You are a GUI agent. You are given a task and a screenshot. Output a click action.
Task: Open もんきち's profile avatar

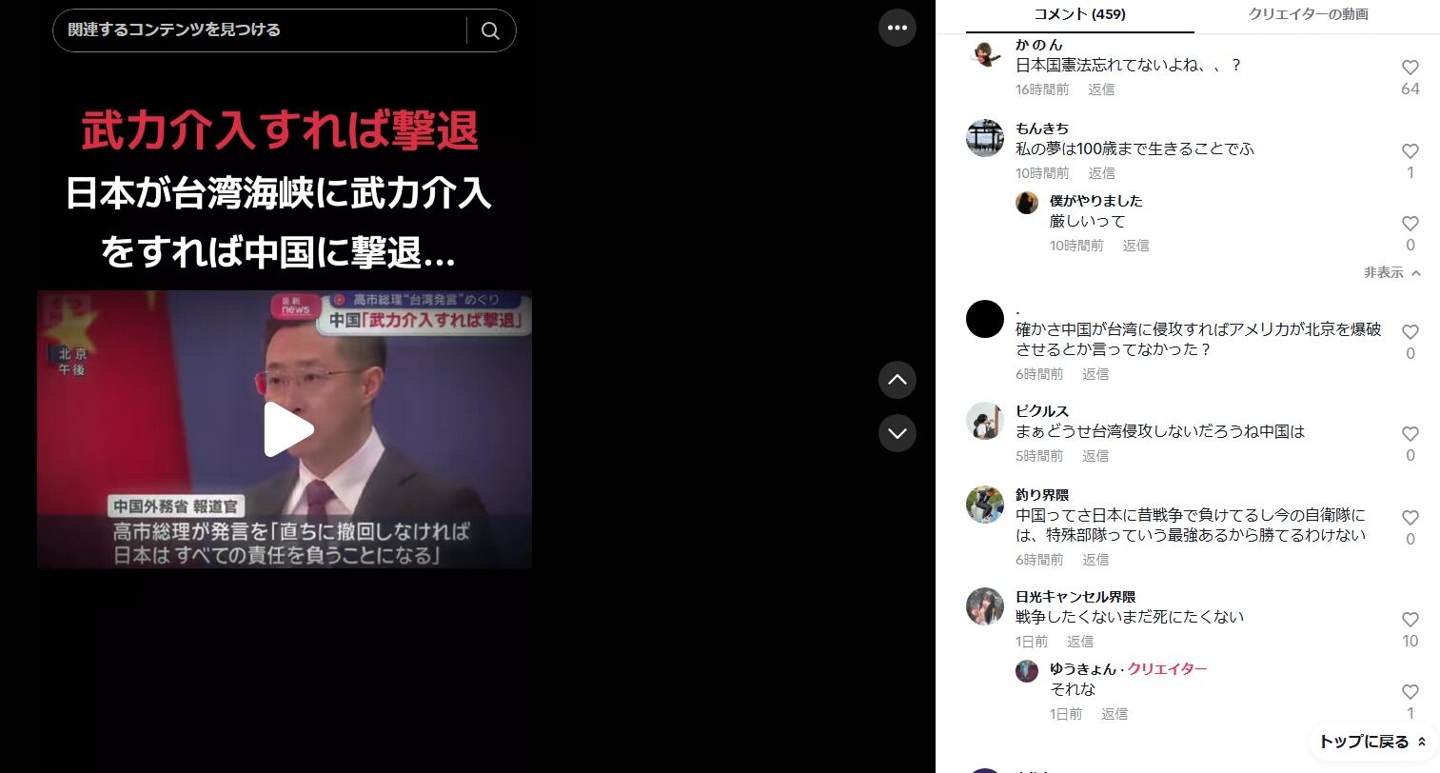(x=985, y=138)
